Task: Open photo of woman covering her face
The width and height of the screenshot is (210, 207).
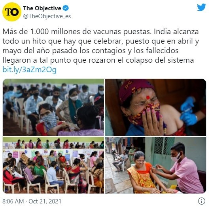Action: click(155, 107)
